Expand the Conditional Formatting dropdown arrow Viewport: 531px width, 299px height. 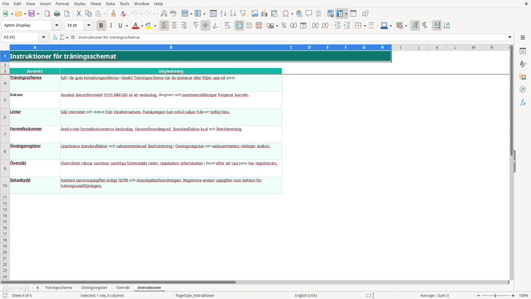pyautogui.click(x=406, y=26)
